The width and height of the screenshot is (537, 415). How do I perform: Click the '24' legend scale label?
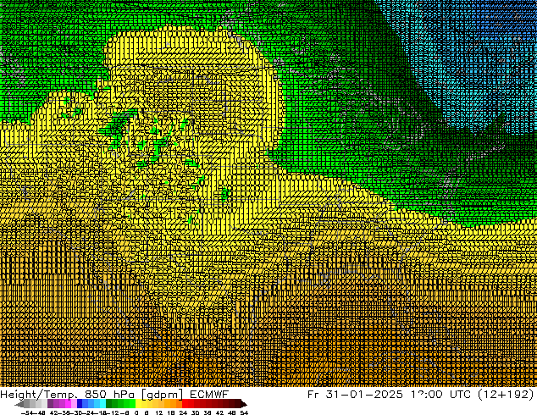click(x=184, y=412)
